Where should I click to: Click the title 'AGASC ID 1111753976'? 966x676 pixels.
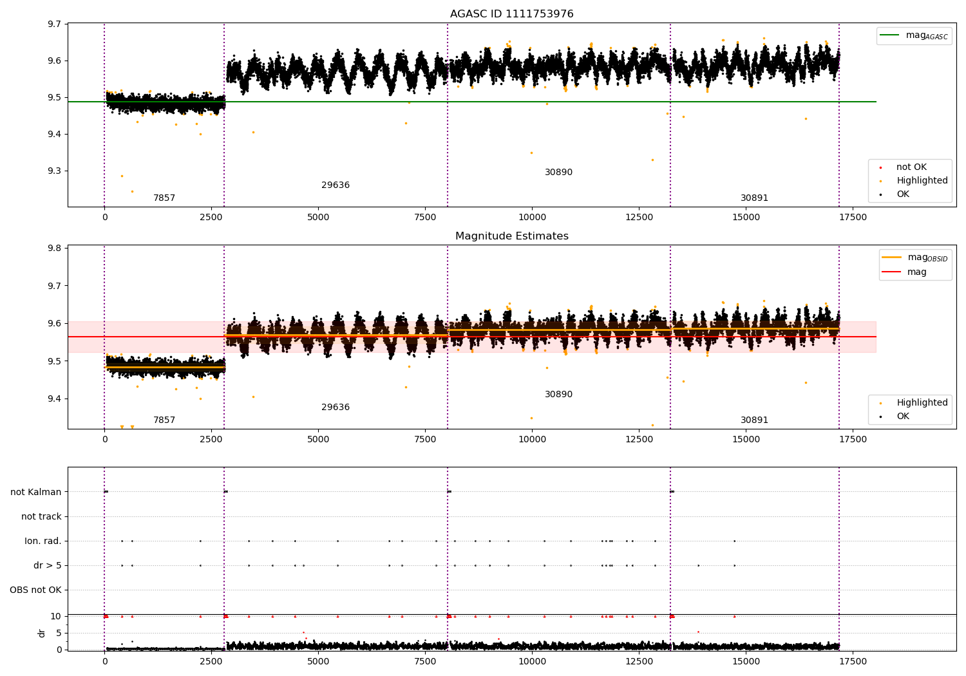512,14
